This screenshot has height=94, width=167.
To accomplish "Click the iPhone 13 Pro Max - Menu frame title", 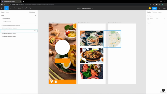I will pyautogui.click(x=84, y=23).
